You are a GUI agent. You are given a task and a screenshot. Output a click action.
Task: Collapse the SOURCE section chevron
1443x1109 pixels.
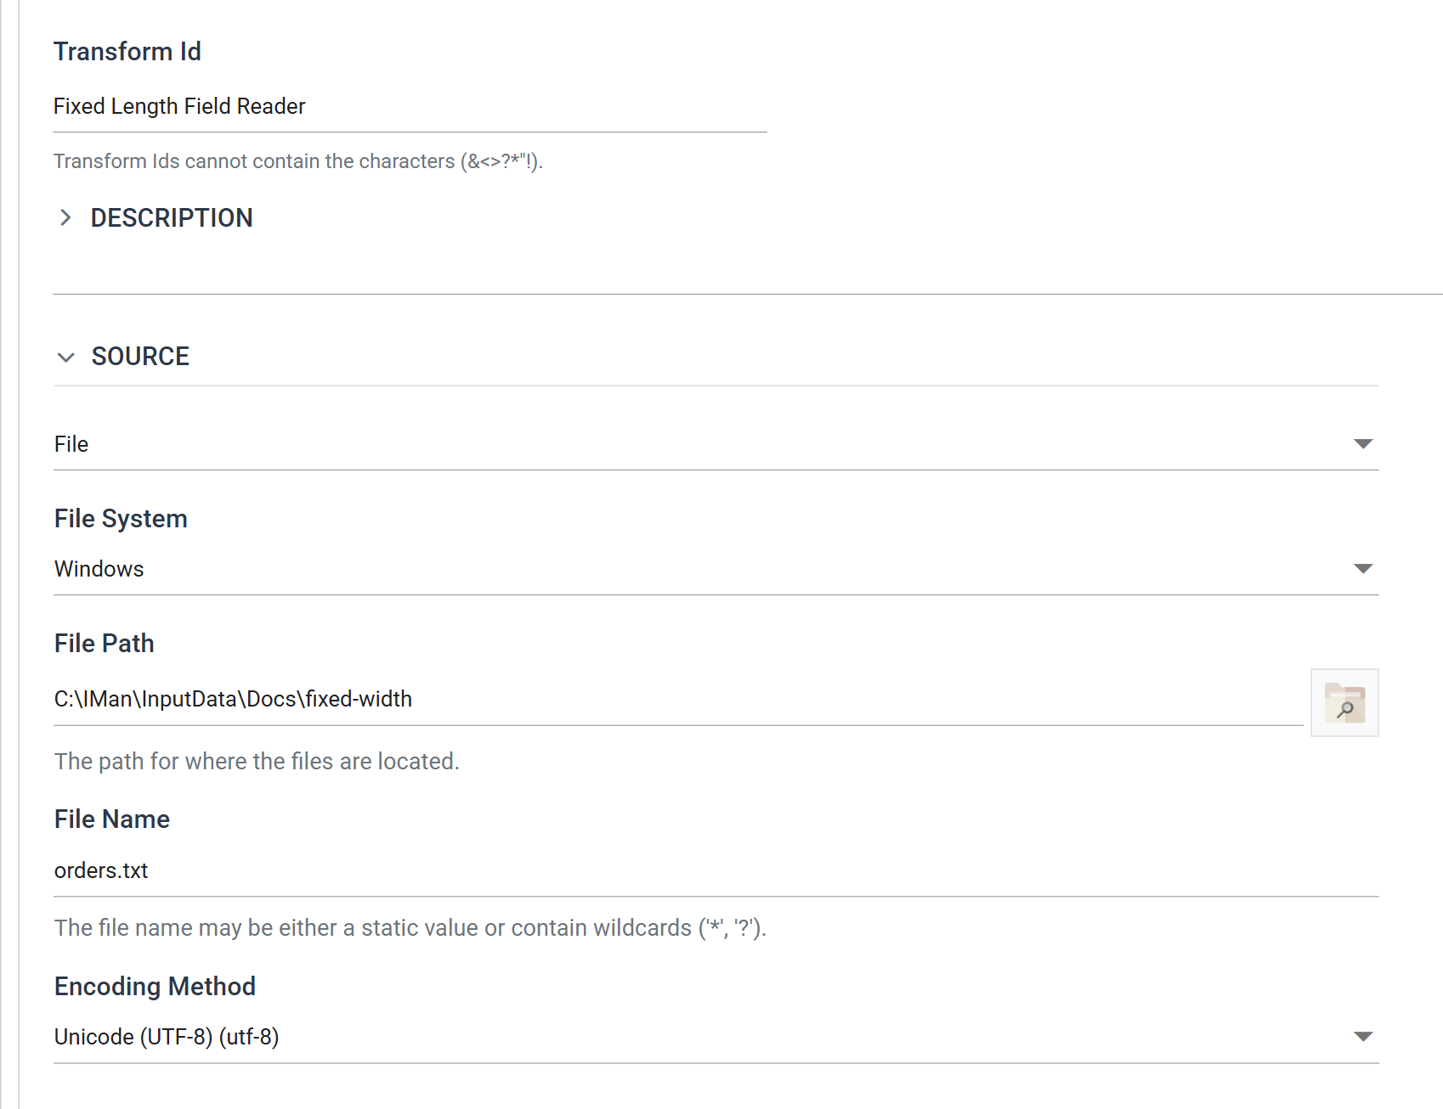tap(65, 357)
